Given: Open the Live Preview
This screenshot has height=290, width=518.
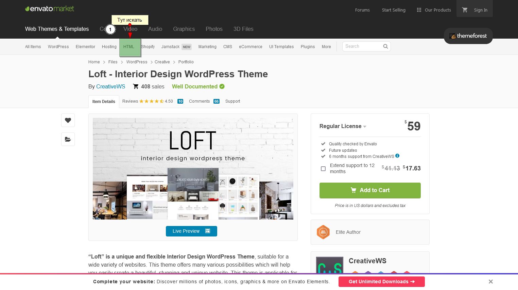Looking at the screenshot, I should click(191, 231).
